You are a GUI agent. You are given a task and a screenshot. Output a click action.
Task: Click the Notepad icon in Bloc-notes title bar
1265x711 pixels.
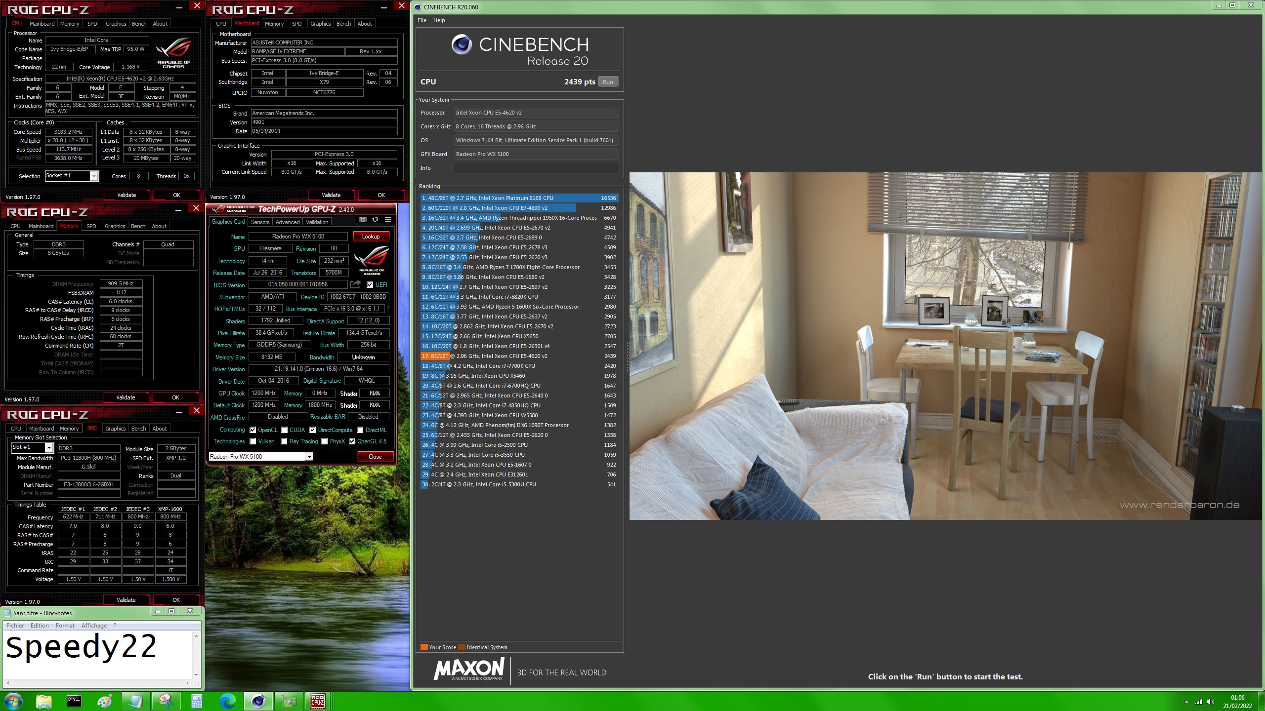click(7, 613)
